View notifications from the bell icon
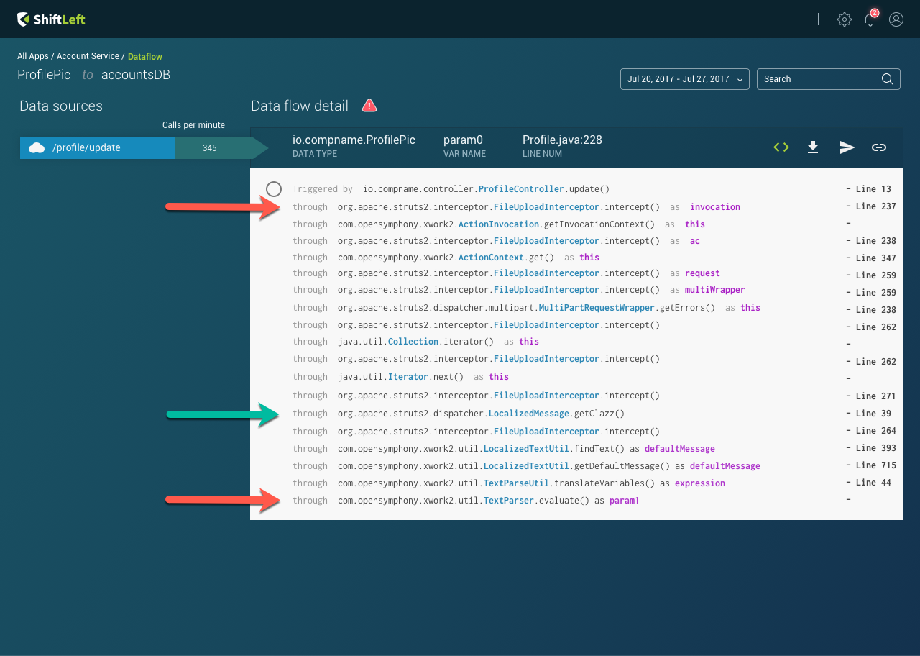The width and height of the screenshot is (920, 656). click(870, 19)
